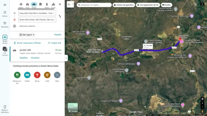Click Ashram Matri Sadan Brasil marker
Screen dimensions: 207x116
(x=127, y=70)
